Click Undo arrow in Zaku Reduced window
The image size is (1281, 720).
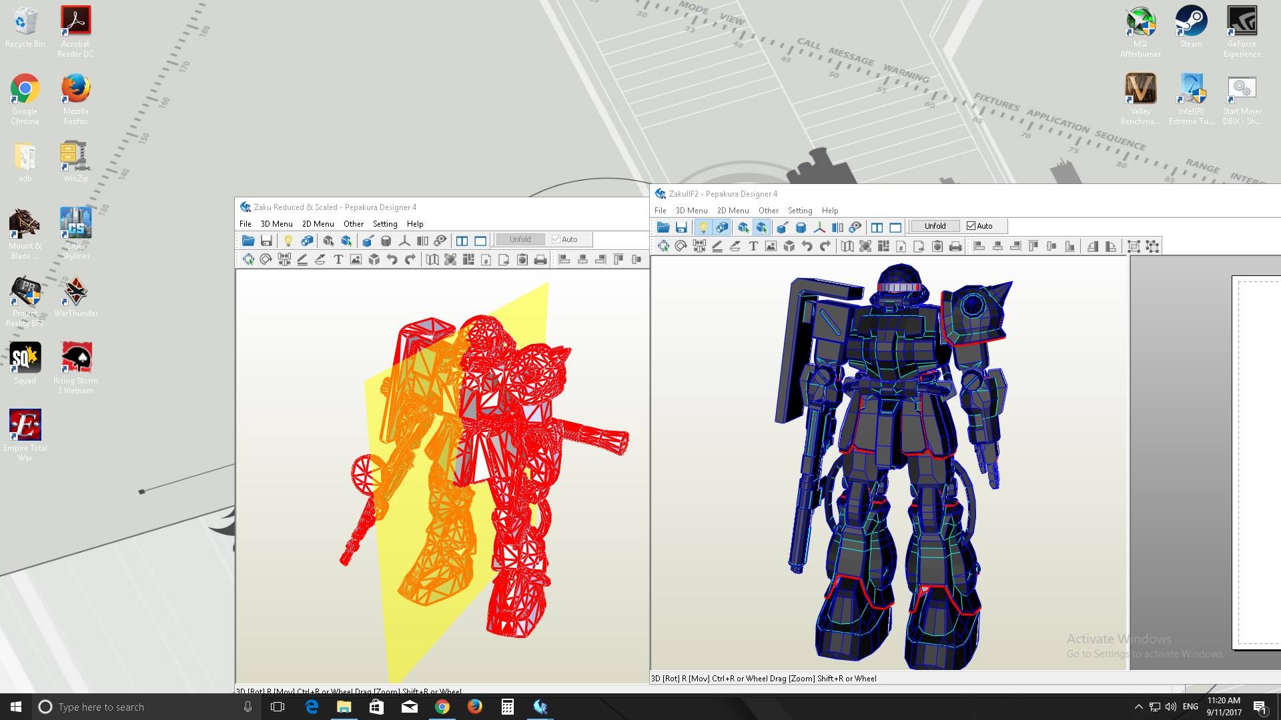click(x=392, y=259)
